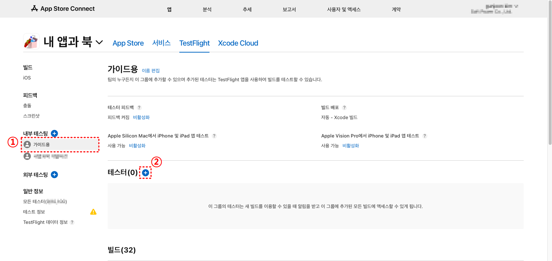552x261 pixels.
Task: Switch to the 서비스 tab
Action: click(x=162, y=43)
